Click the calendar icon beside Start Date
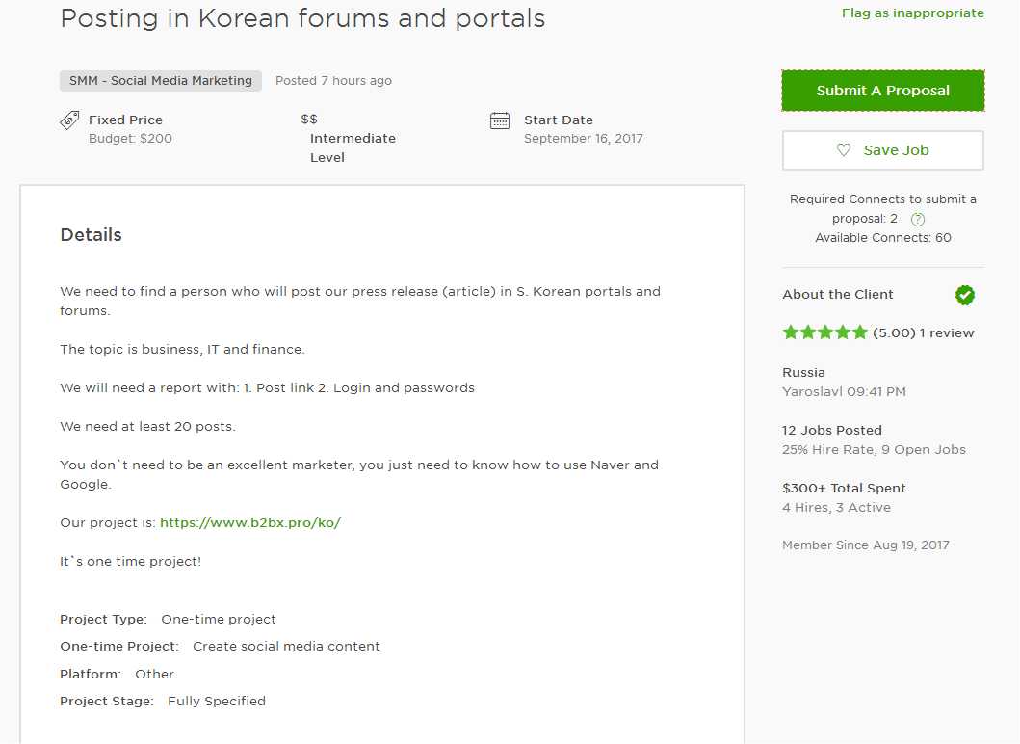The width and height of the screenshot is (1020, 744). pos(500,120)
